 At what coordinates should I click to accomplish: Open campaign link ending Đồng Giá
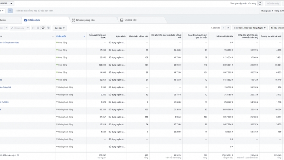point(6,87)
